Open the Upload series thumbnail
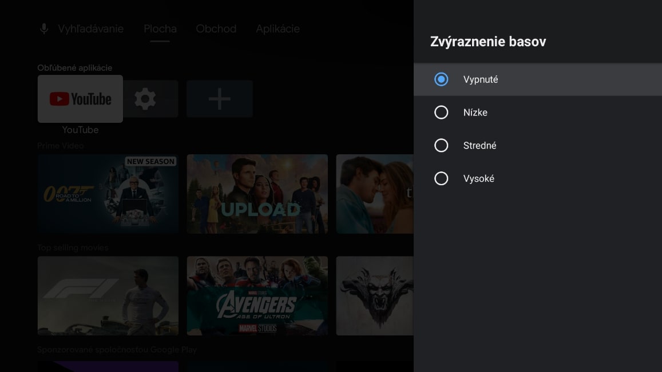Image resolution: width=662 pixels, height=372 pixels. click(x=257, y=193)
